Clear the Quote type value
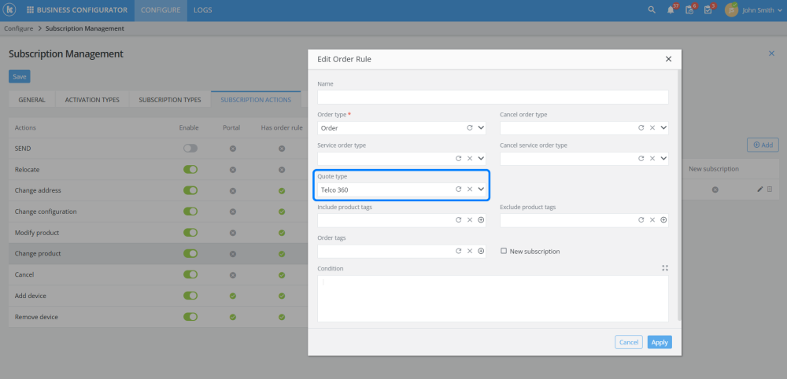This screenshot has height=379, width=787. (x=470, y=189)
